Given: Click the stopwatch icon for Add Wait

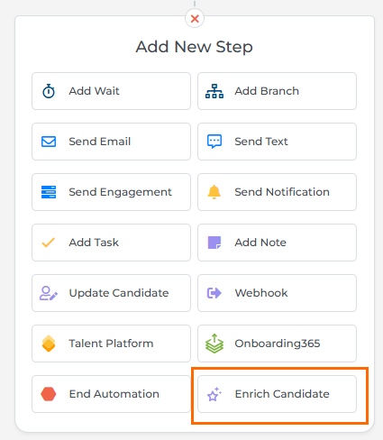Looking at the screenshot, I should (x=49, y=91).
